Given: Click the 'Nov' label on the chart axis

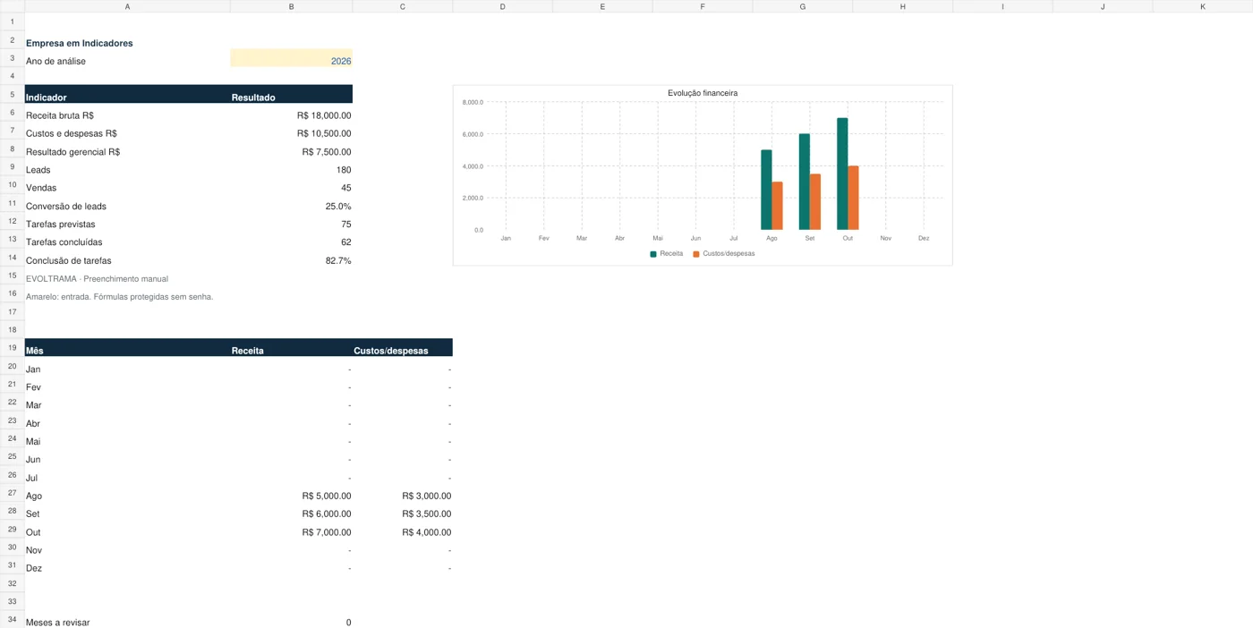Looking at the screenshot, I should click(886, 239).
